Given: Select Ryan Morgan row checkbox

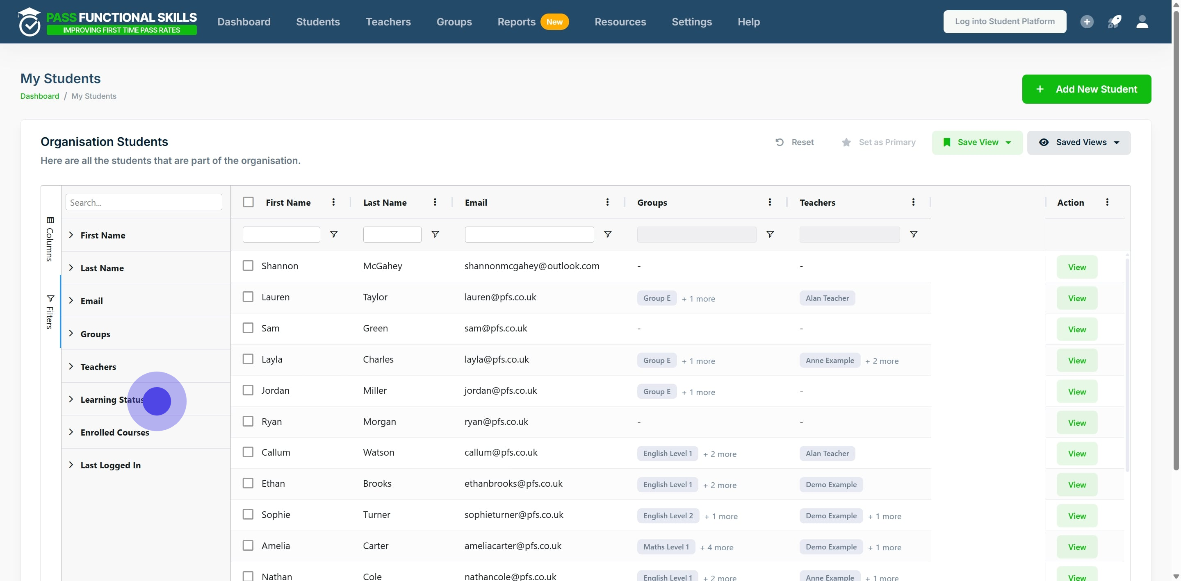Looking at the screenshot, I should point(248,421).
